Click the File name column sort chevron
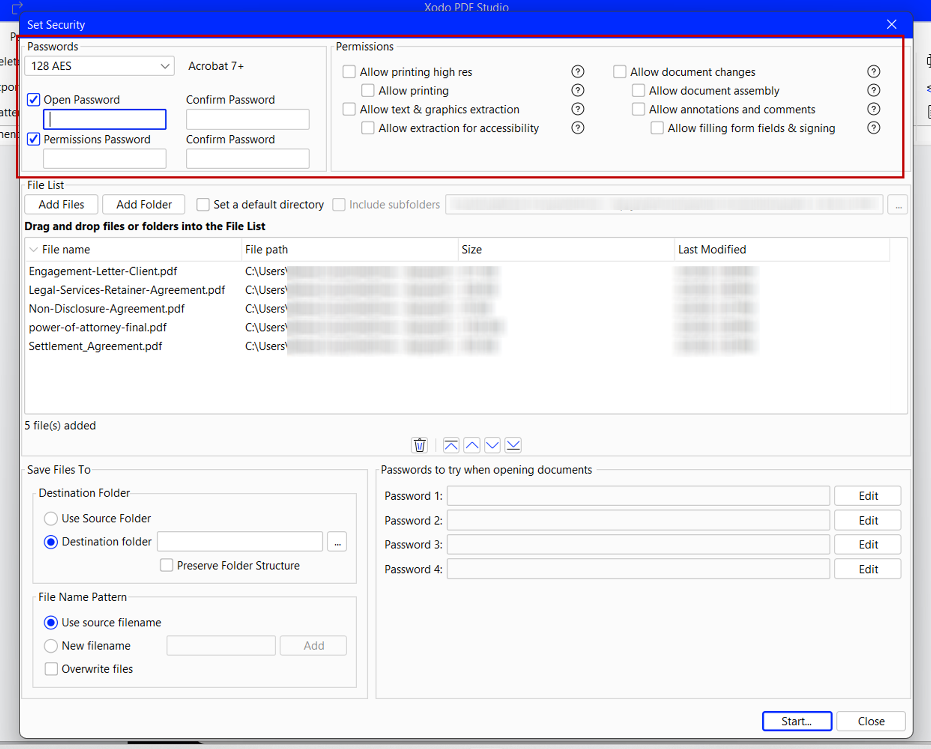Screen dimensions: 931x749 point(33,250)
